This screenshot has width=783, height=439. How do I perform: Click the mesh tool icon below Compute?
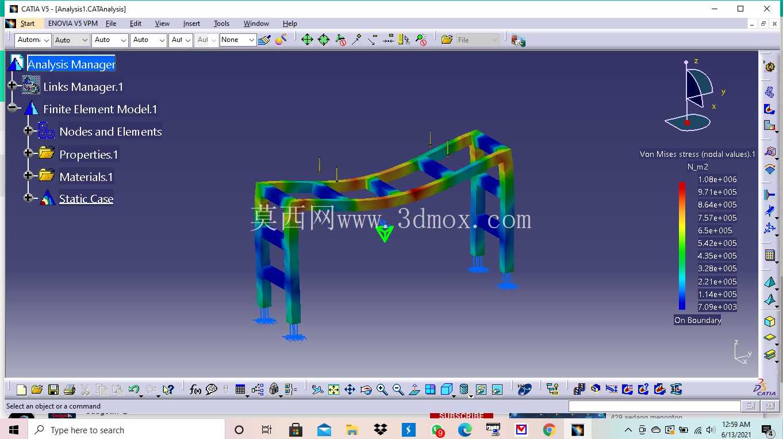tap(770, 92)
